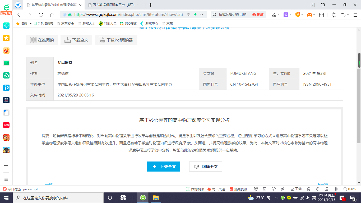
Task: Open the extensions grid icon
Action: 321,15
